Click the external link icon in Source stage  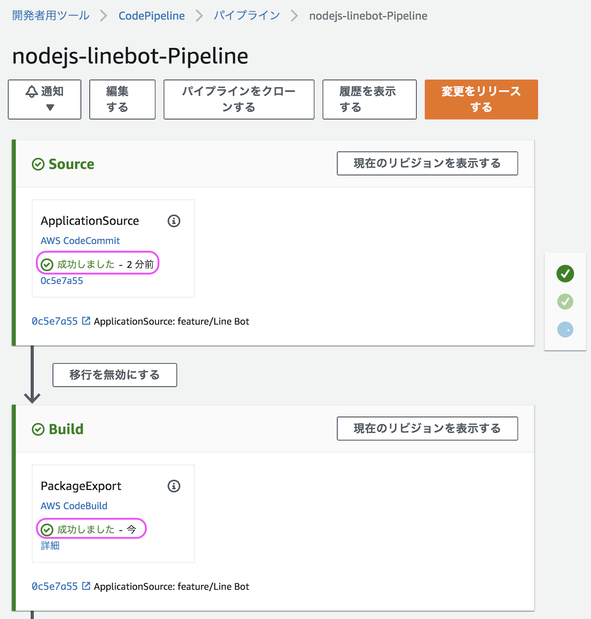tap(86, 321)
